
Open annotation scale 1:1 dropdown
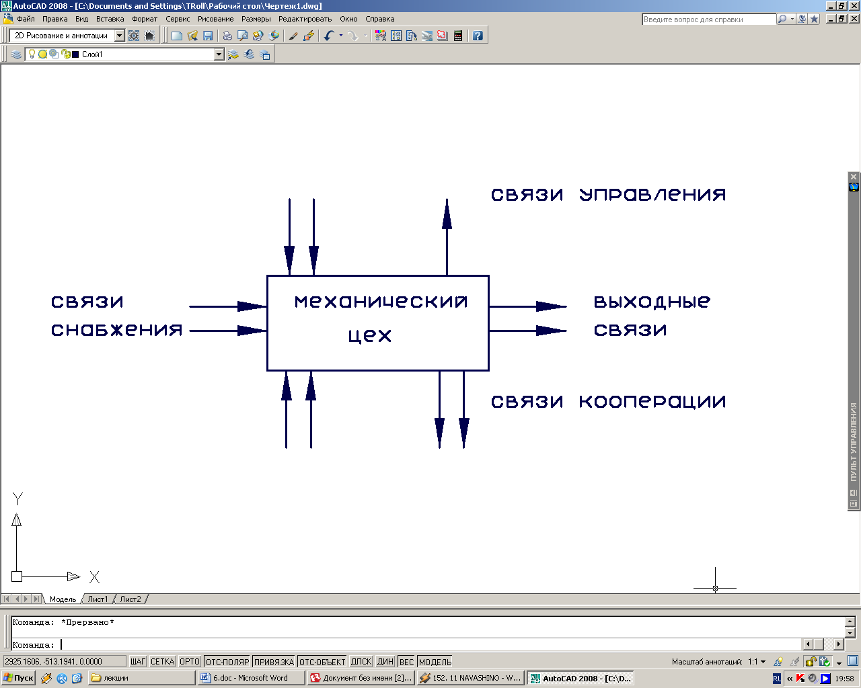click(757, 662)
